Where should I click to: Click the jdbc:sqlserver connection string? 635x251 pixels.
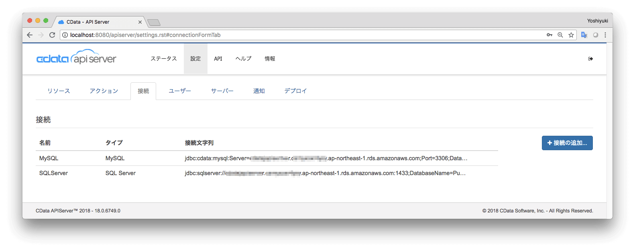(325, 173)
